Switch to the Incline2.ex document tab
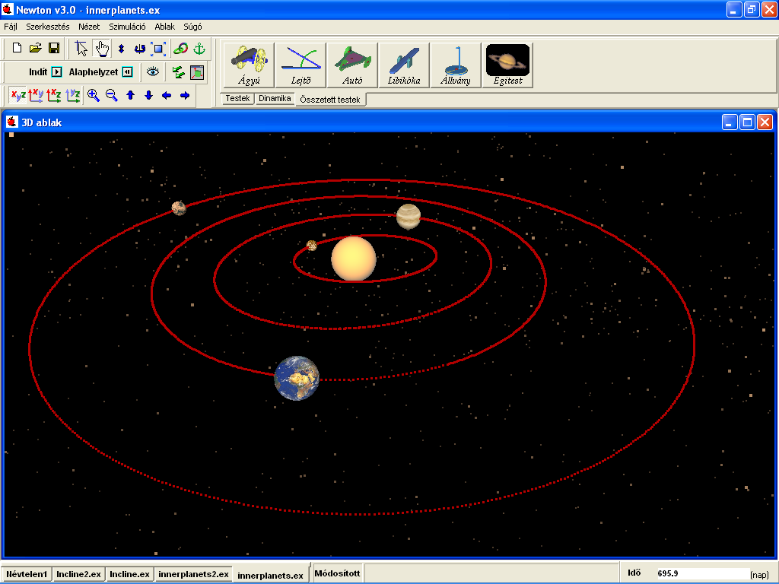 click(x=78, y=574)
